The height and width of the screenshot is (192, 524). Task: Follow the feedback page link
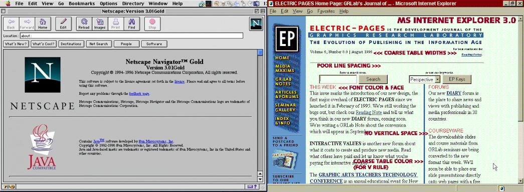click(139, 94)
